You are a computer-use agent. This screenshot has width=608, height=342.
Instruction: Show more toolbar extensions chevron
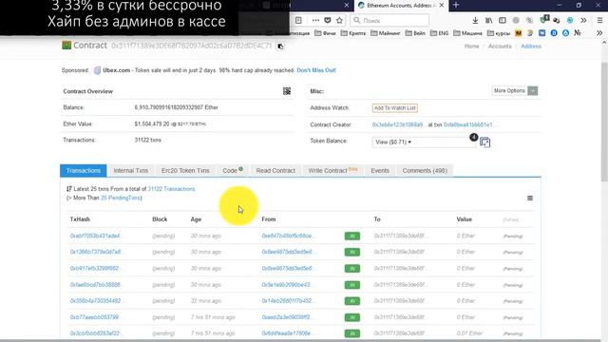click(583, 20)
